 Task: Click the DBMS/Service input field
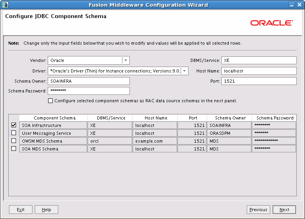(259, 60)
